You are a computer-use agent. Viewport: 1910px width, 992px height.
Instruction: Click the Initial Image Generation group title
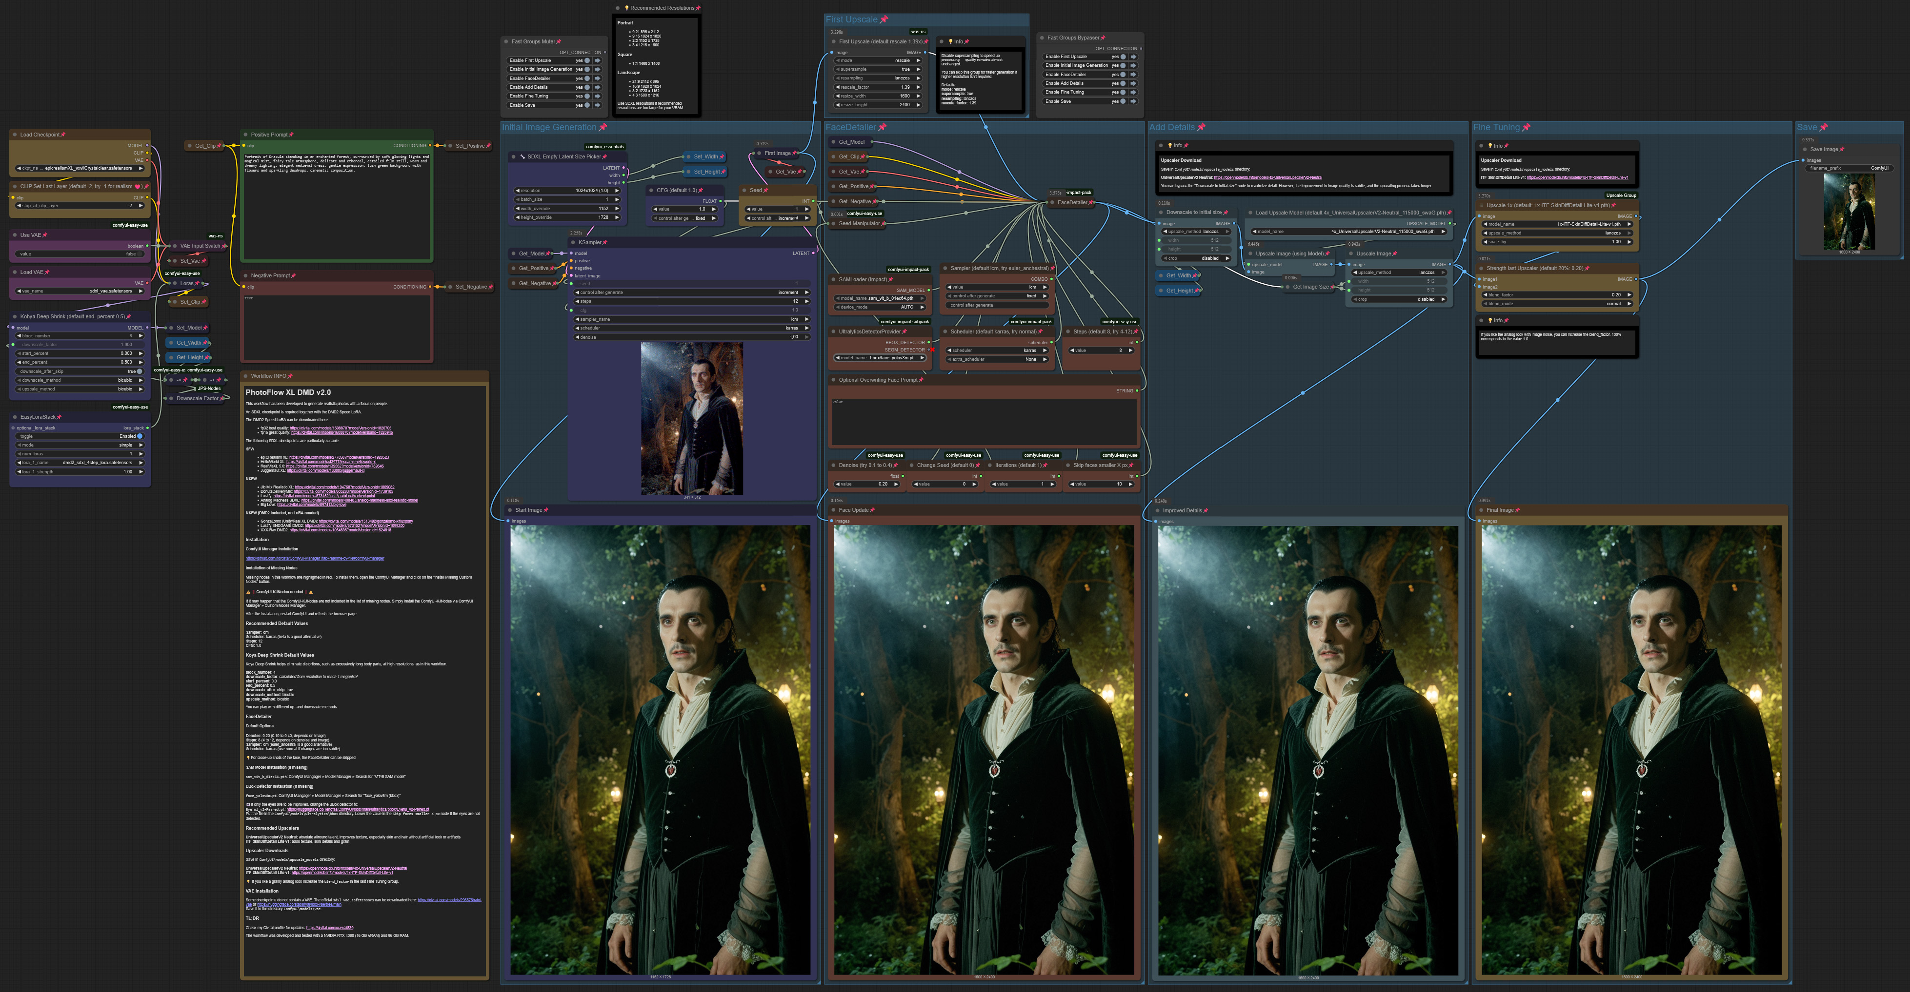[549, 127]
